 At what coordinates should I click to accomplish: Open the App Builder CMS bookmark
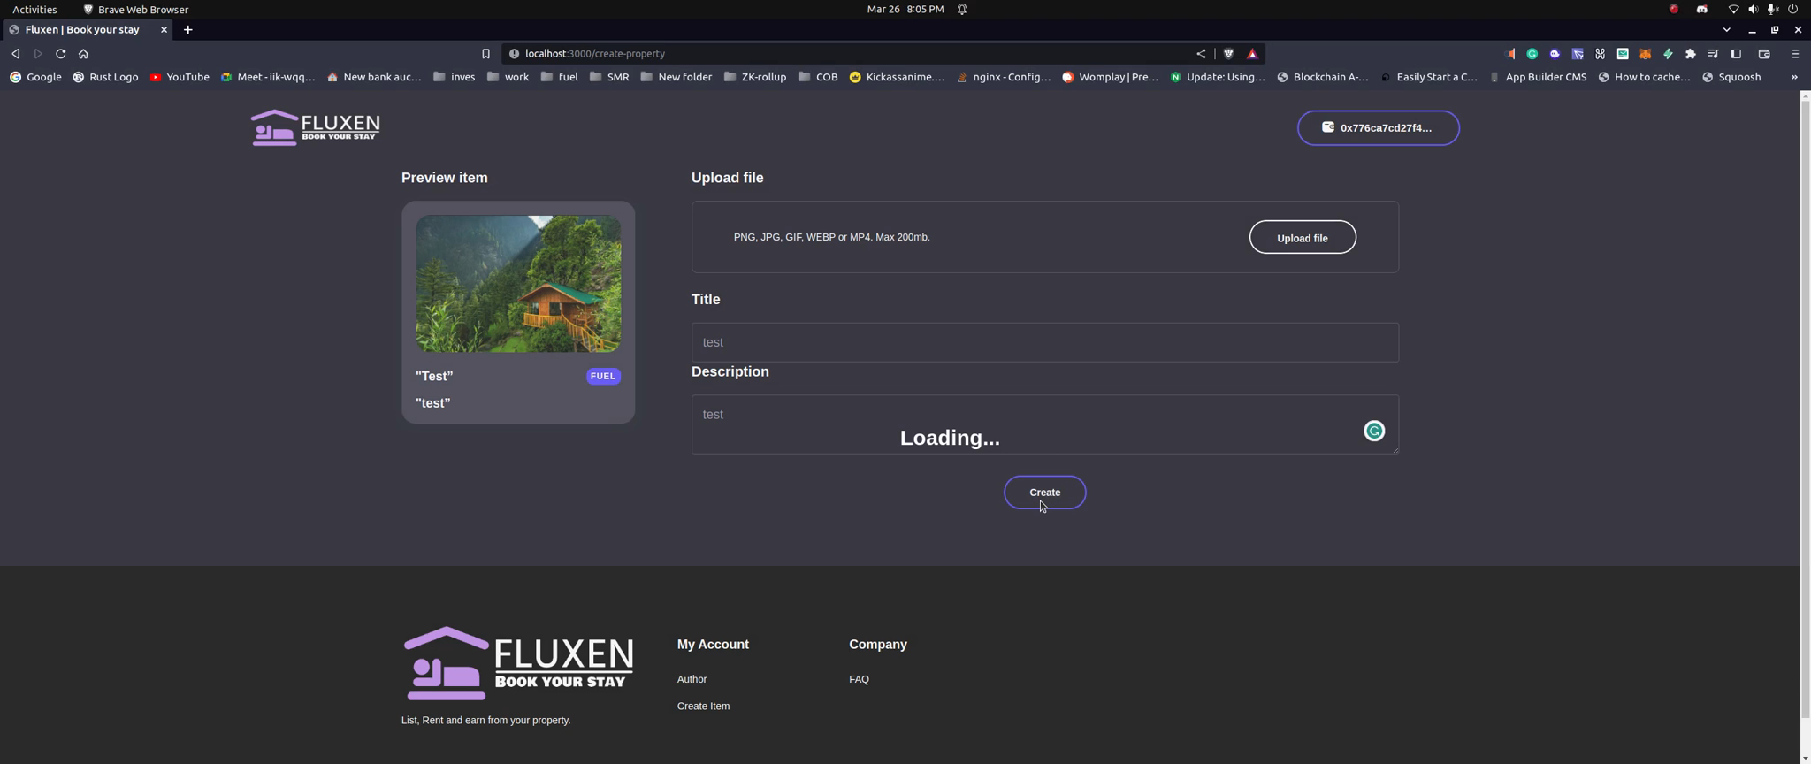[1538, 77]
